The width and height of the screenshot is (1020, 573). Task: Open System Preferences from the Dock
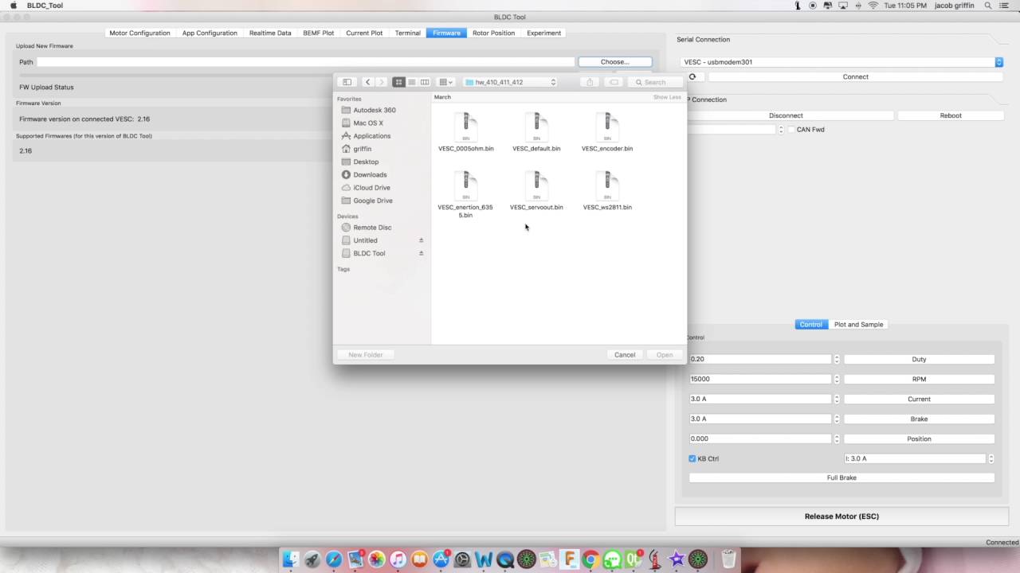point(462,559)
